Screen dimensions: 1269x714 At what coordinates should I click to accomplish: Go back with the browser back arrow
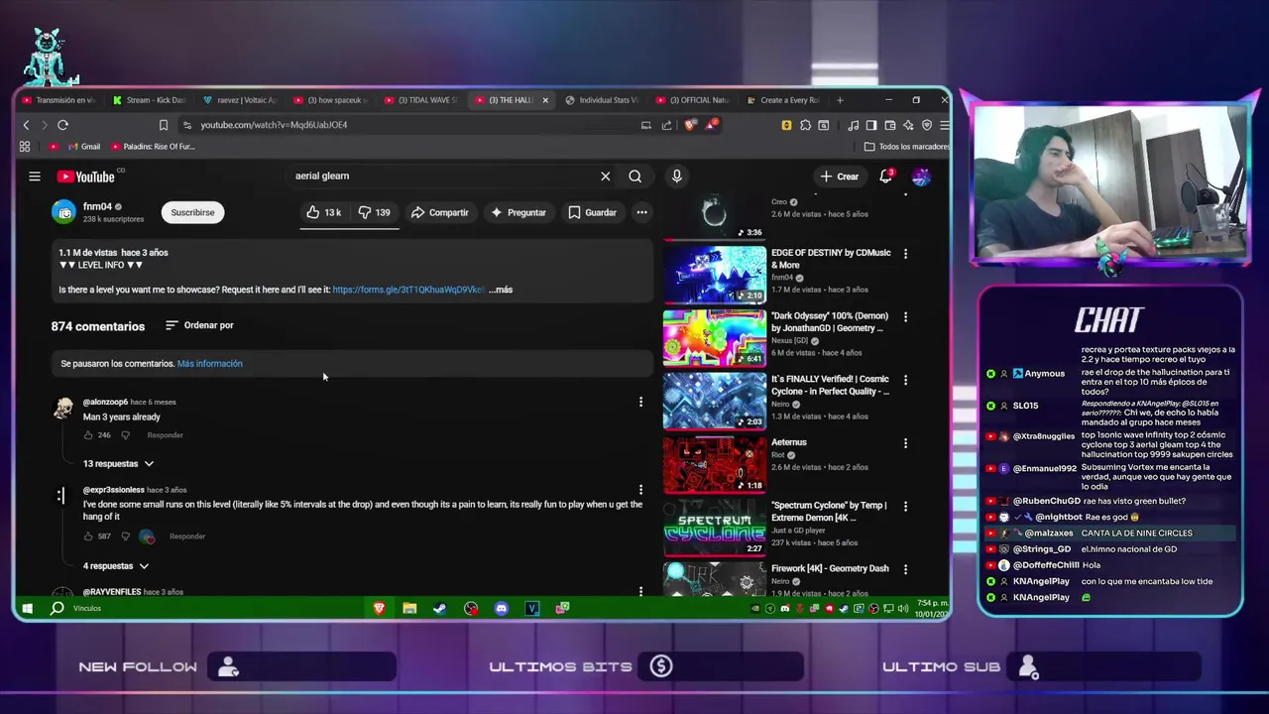click(27, 125)
